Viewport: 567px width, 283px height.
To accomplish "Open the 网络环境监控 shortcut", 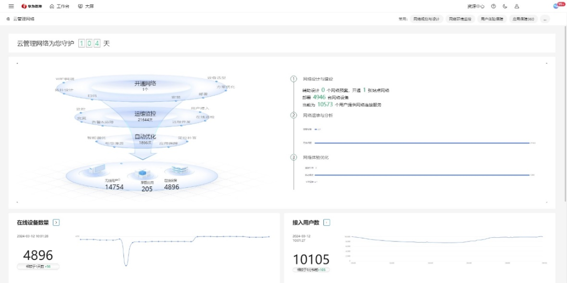I will [x=460, y=19].
